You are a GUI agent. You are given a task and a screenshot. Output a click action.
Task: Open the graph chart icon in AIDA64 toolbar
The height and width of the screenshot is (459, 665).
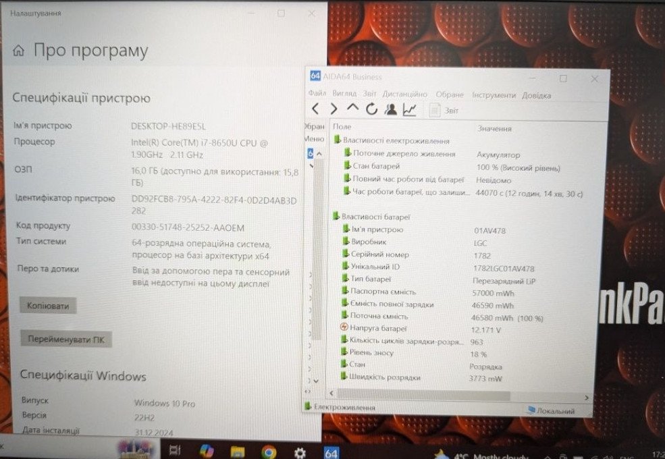[409, 109]
